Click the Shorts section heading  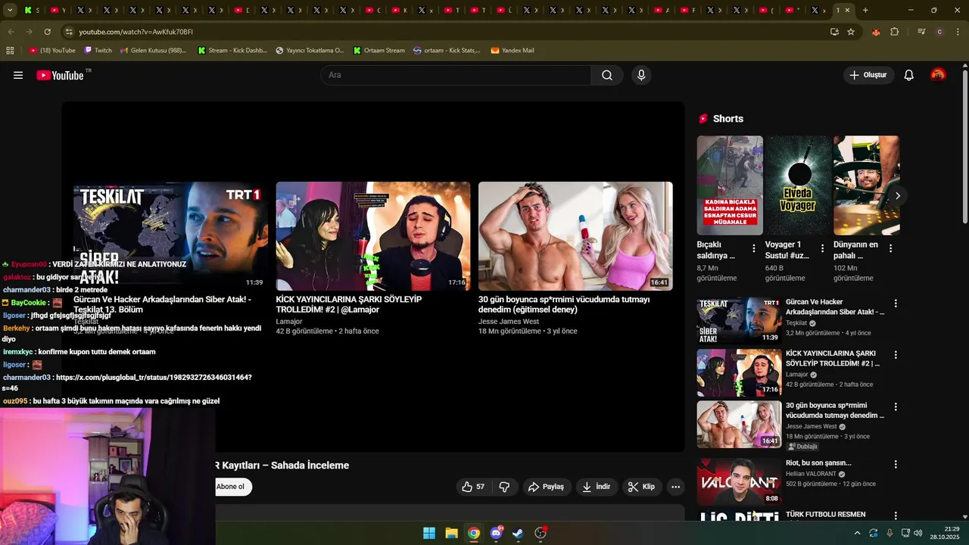pos(728,119)
